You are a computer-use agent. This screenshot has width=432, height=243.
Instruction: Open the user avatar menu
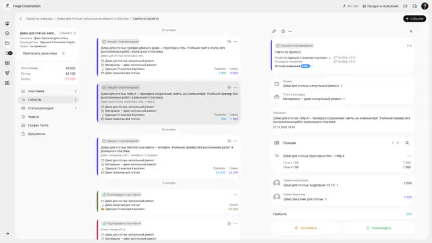pos(425,6)
